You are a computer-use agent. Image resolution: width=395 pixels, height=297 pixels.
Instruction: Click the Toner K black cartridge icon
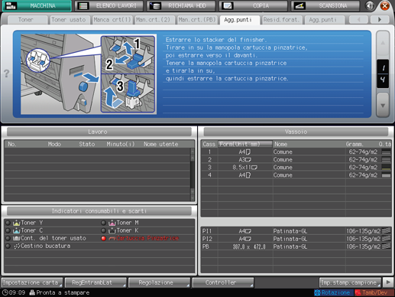tap(112, 230)
